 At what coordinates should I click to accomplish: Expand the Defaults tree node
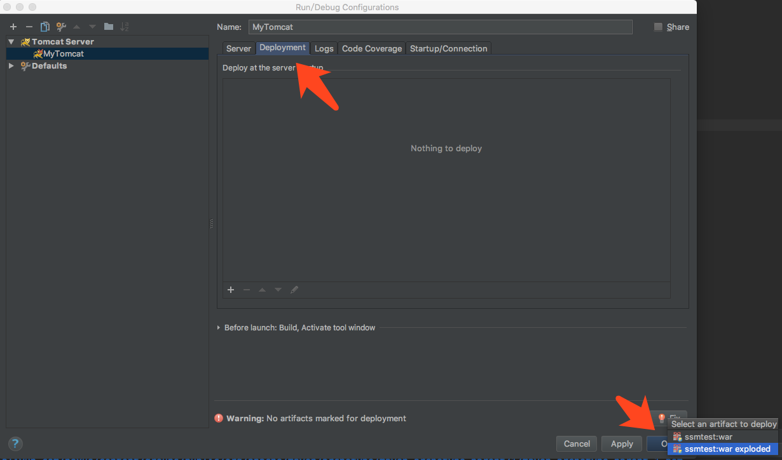tap(11, 66)
